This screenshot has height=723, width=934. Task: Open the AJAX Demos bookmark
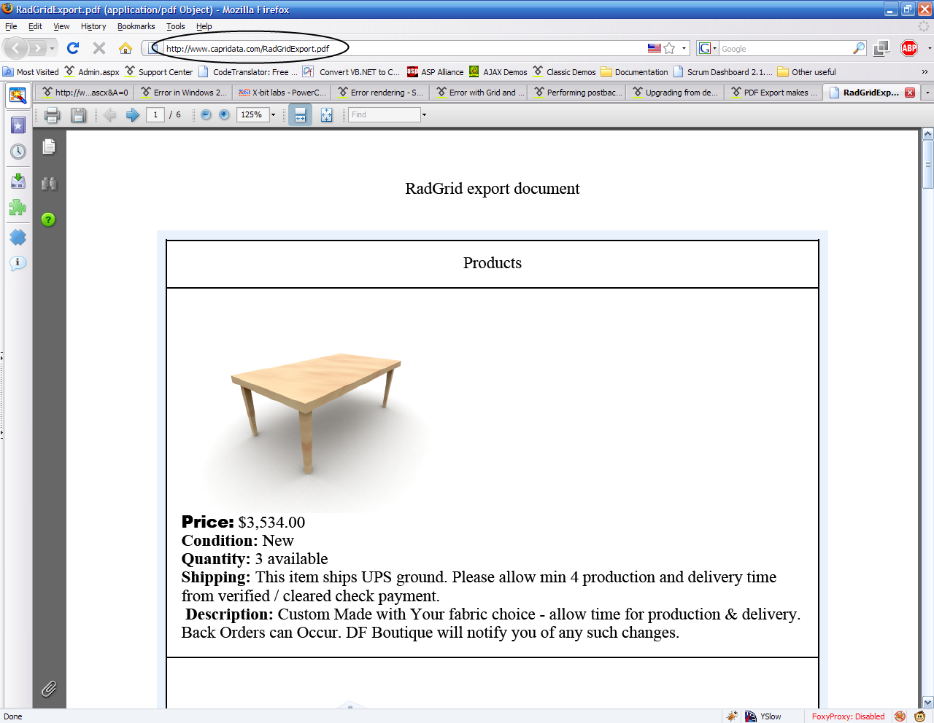pos(498,72)
